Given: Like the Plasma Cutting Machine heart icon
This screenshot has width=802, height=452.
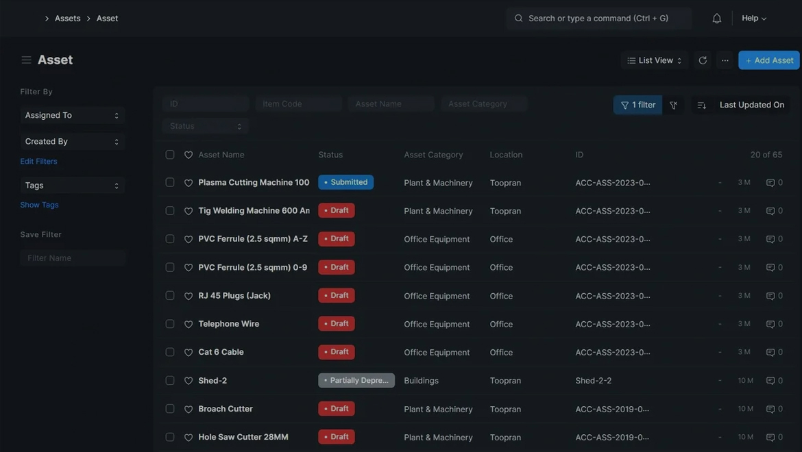Looking at the screenshot, I should pyautogui.click(x=189, y=183).
